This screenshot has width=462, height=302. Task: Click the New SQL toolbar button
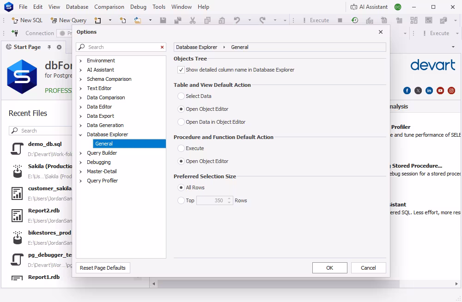click(x=27, y=20)
